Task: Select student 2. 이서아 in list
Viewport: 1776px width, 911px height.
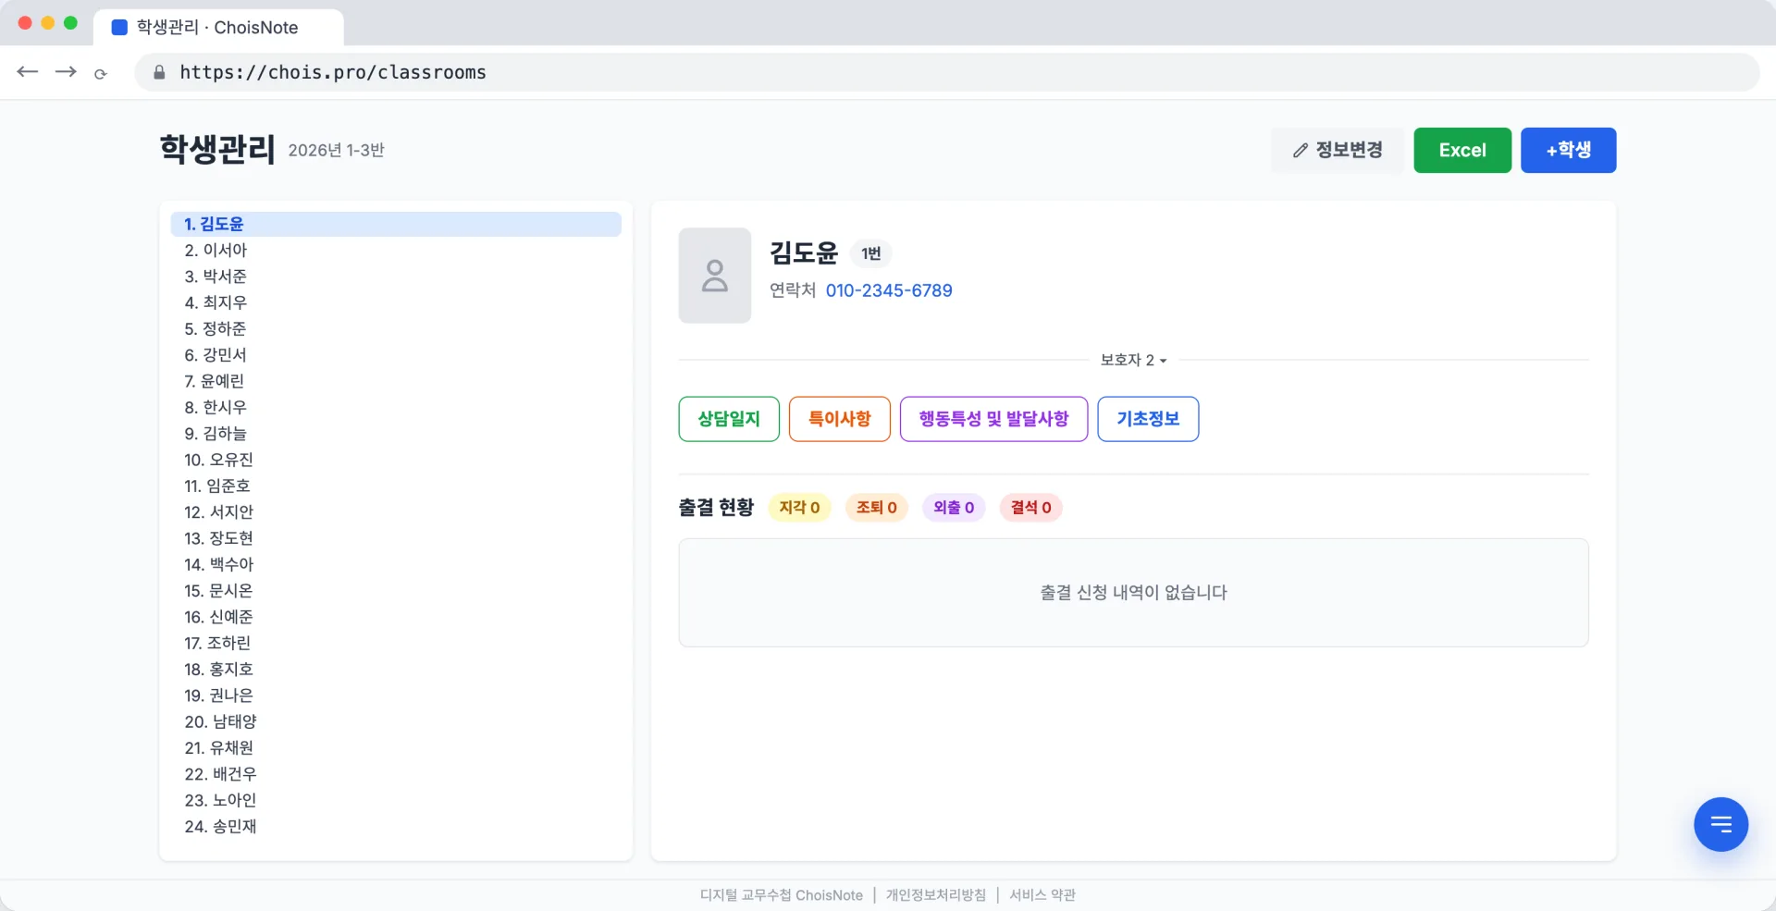Action: 396,250
